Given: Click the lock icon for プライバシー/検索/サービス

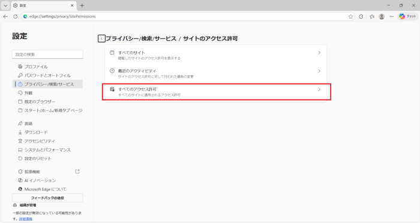Looking at the screenshot, I should pyautogui.click(x=20, y=84).
